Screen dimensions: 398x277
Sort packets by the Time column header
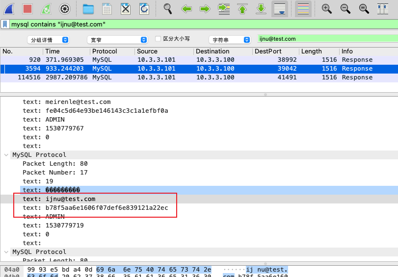point(66,51)
